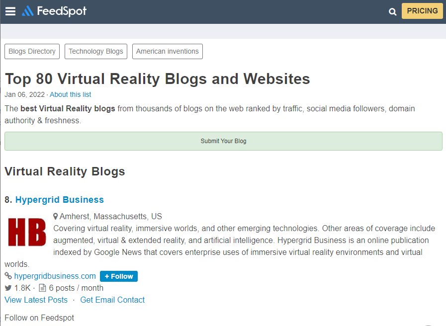Click the chain link icon by hypergridbusiness.com
446x326 pixels.
(x=8, y=276)
